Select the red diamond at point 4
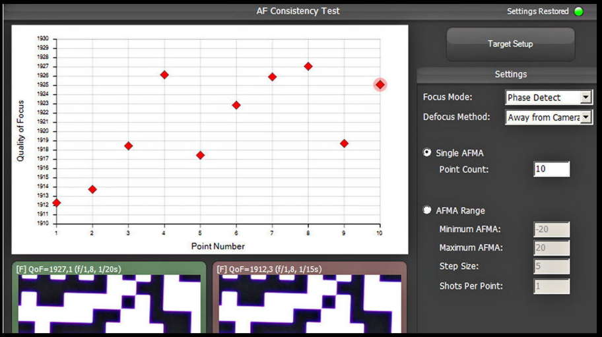The height and width of the screenshot is (337, 602). 164,75
